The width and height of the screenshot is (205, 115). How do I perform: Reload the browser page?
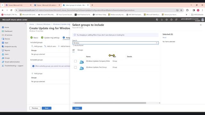[11, 10]
